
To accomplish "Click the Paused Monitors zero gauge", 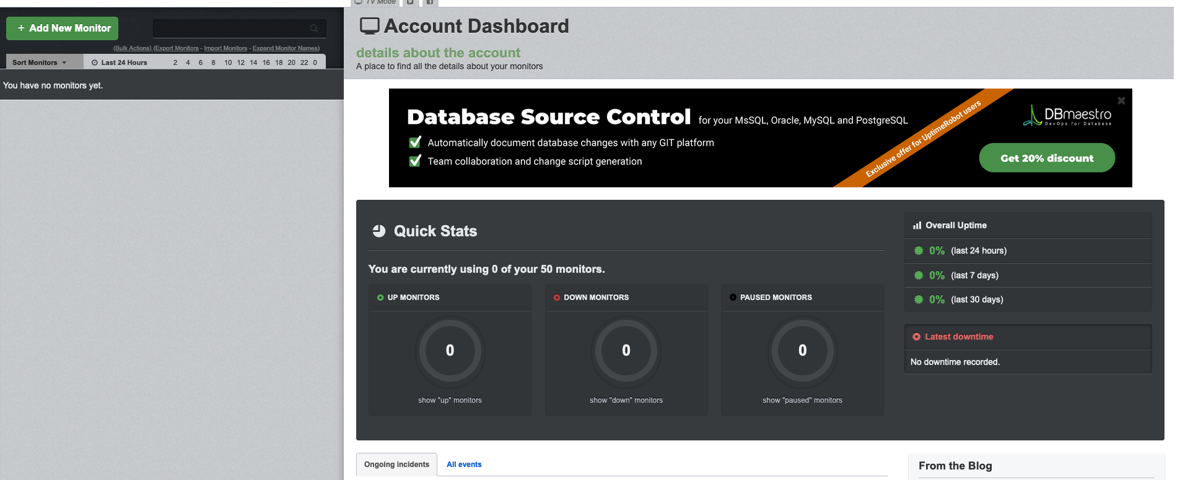I will tap(802, 351).
